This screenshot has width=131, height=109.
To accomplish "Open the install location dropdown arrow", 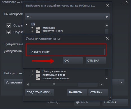I will (x=121, y=82).
